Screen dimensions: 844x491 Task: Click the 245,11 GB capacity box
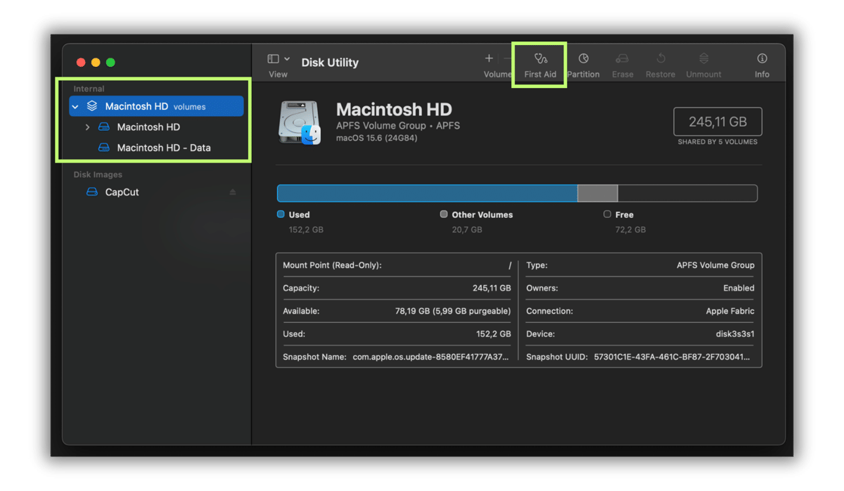717,122
